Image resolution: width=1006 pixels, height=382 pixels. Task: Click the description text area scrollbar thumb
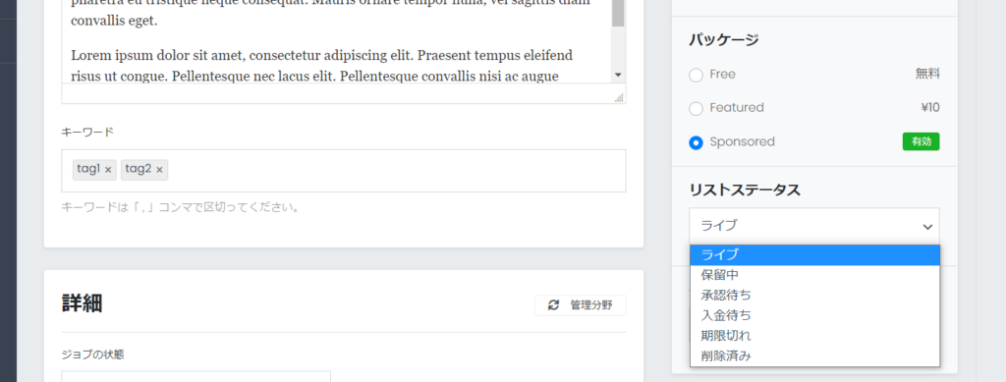[x=619, y=13]
